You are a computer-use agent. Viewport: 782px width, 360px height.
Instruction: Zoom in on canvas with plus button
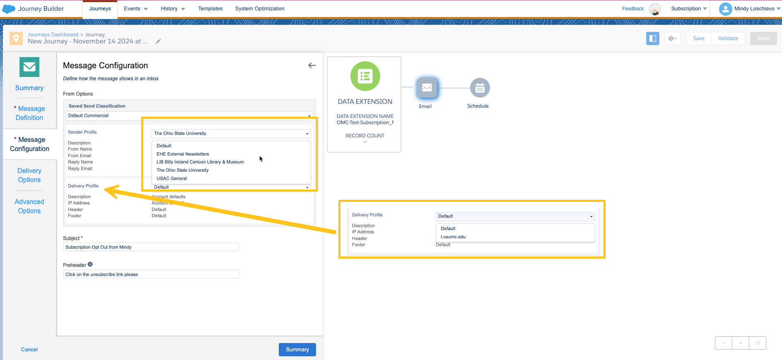point(724,343)
